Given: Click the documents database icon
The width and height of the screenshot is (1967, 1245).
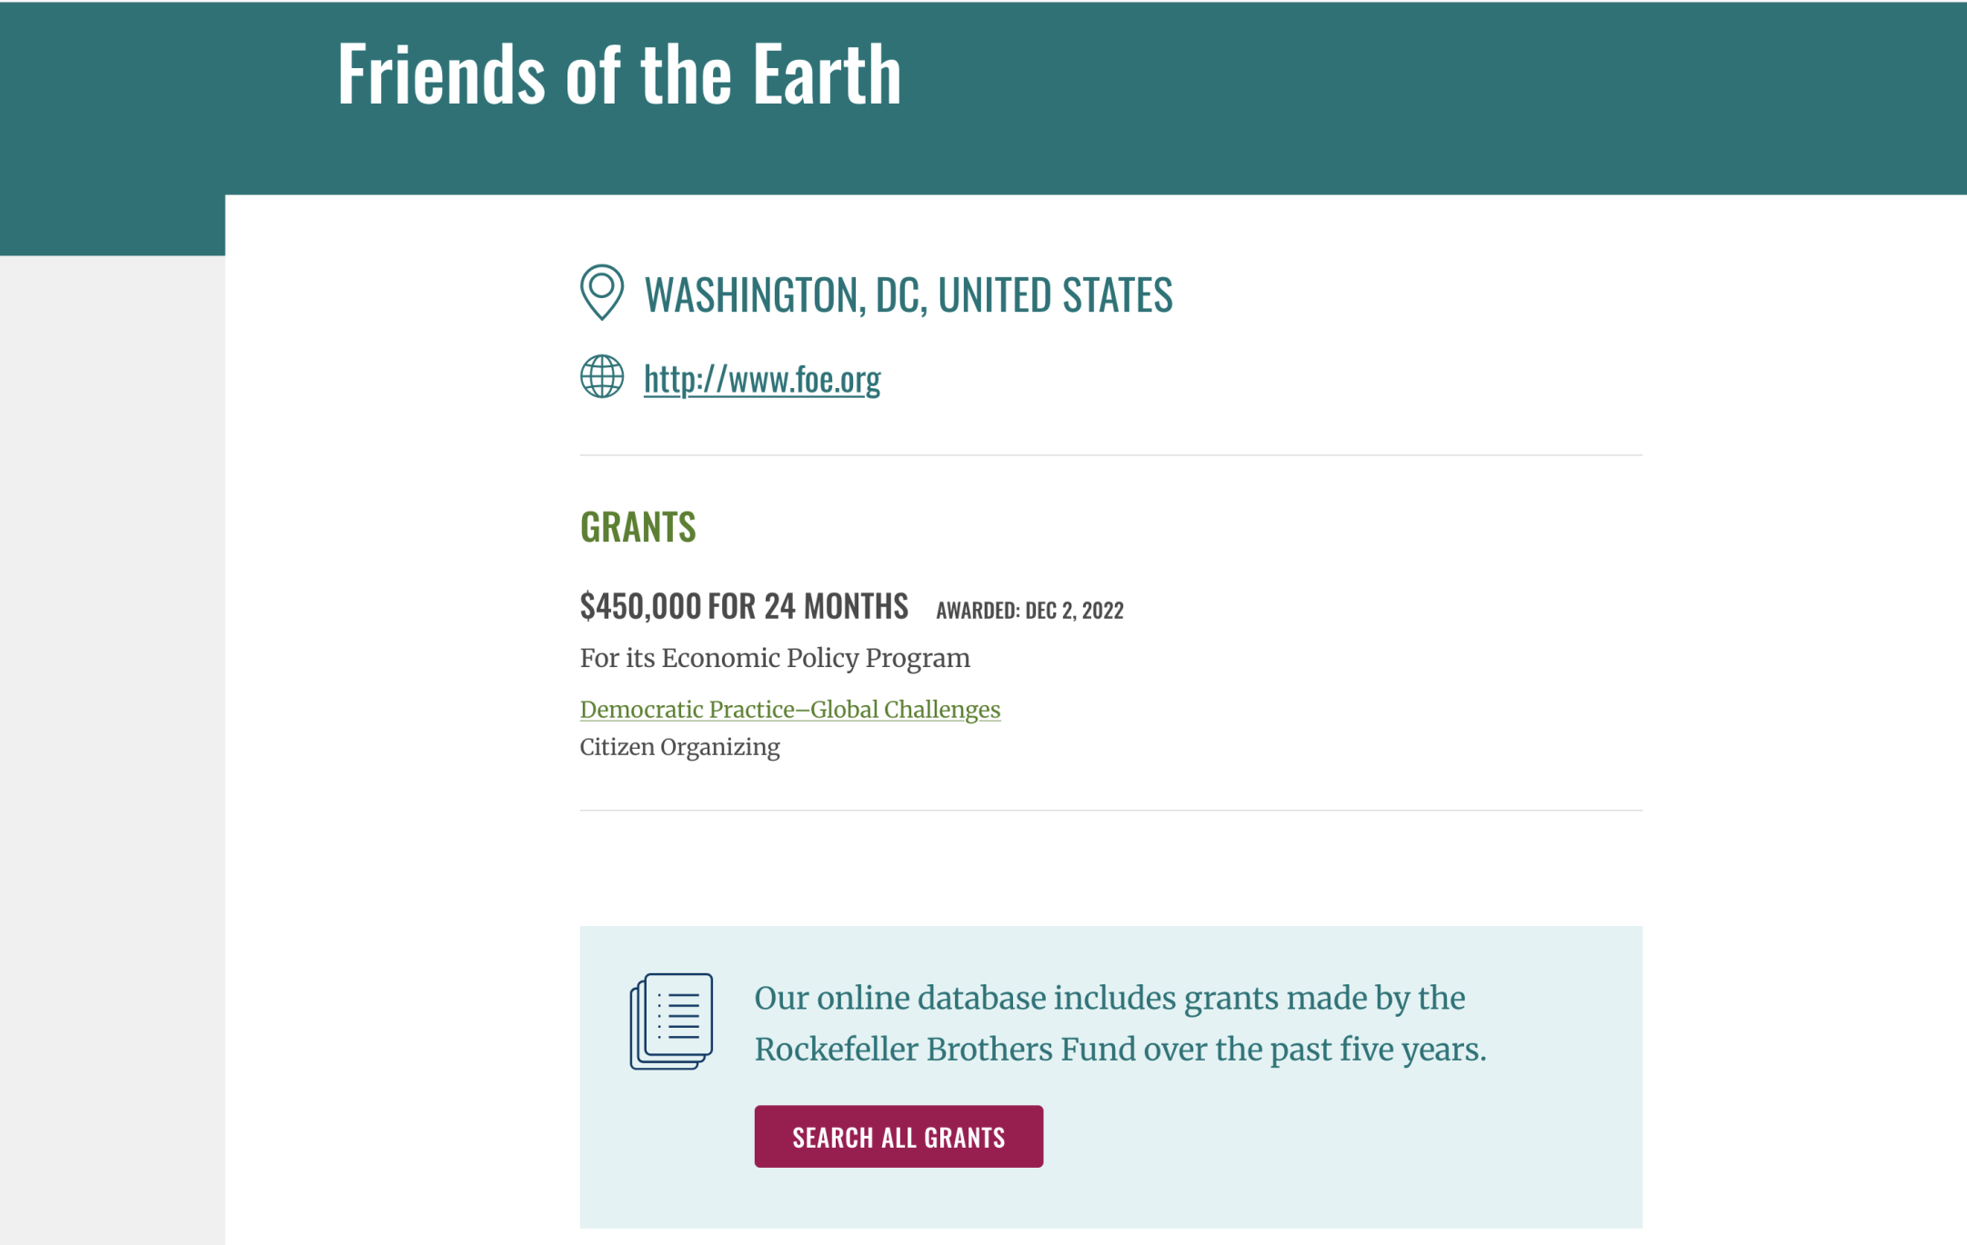Looking at the screenshot, I should pos(671,1021).
